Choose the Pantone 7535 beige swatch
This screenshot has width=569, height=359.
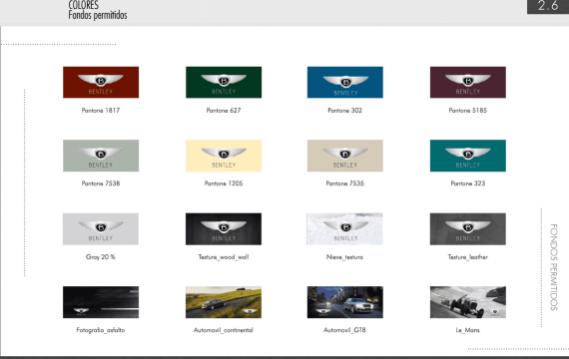345,156
